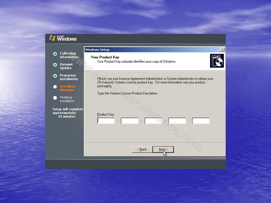Click the 'Installing Windows' orange label

[67, 88]
